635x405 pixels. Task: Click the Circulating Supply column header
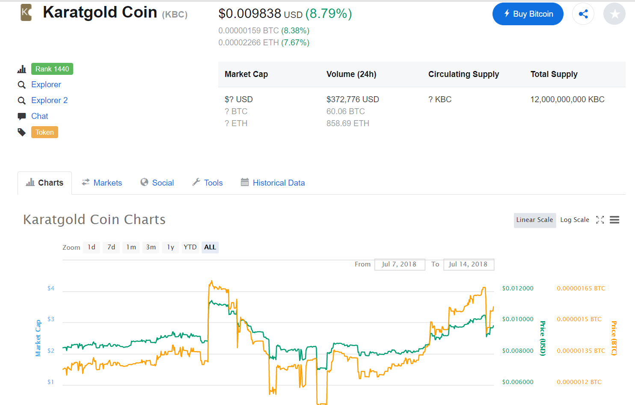coord(463,74)
